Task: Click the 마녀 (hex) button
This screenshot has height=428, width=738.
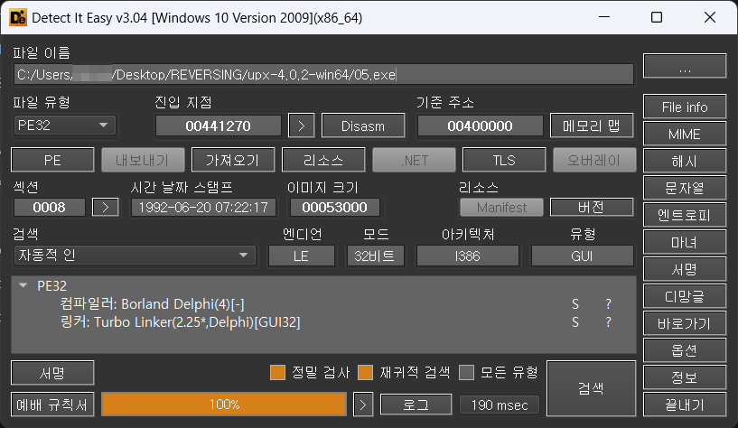Action: (x=685, y=242)
